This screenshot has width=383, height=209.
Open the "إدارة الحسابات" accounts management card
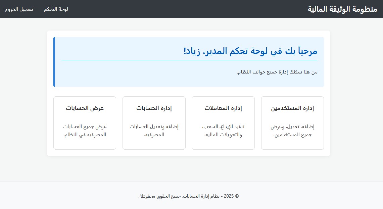point(154,123)
